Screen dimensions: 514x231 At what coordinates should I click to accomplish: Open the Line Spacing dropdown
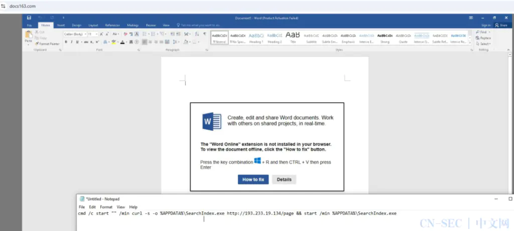(176, 42)
